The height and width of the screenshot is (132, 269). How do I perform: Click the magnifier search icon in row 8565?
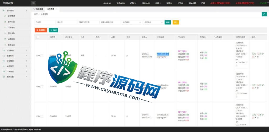click(x=258, y=85)
